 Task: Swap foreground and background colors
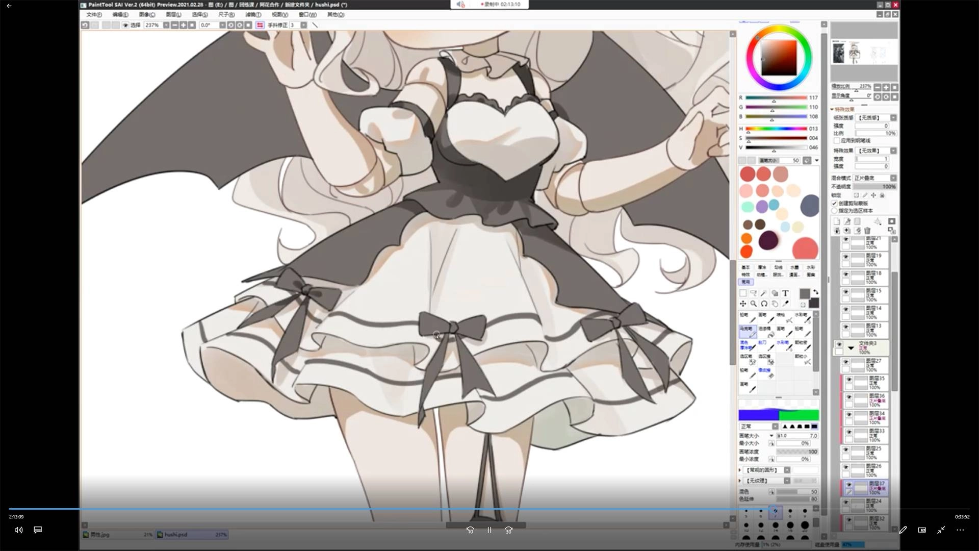coord(815,292)
